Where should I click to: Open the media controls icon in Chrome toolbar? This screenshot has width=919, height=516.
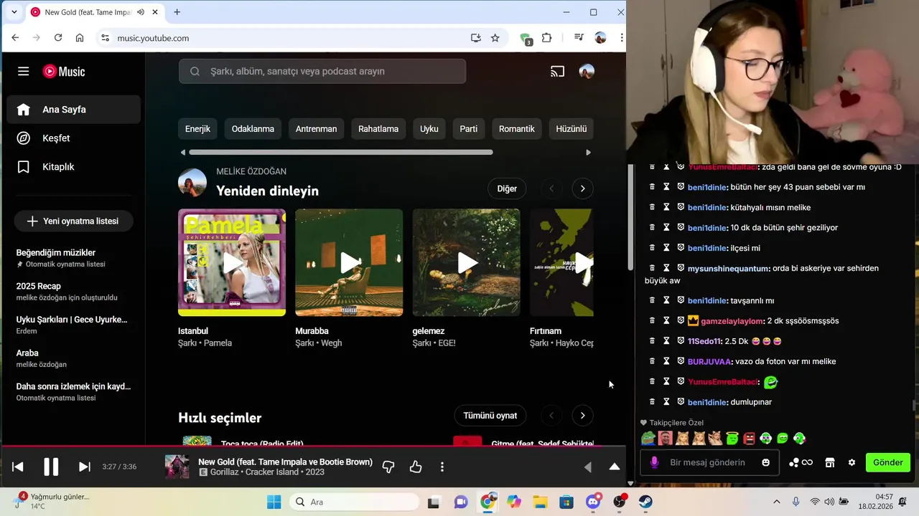(x=579, y=38)
